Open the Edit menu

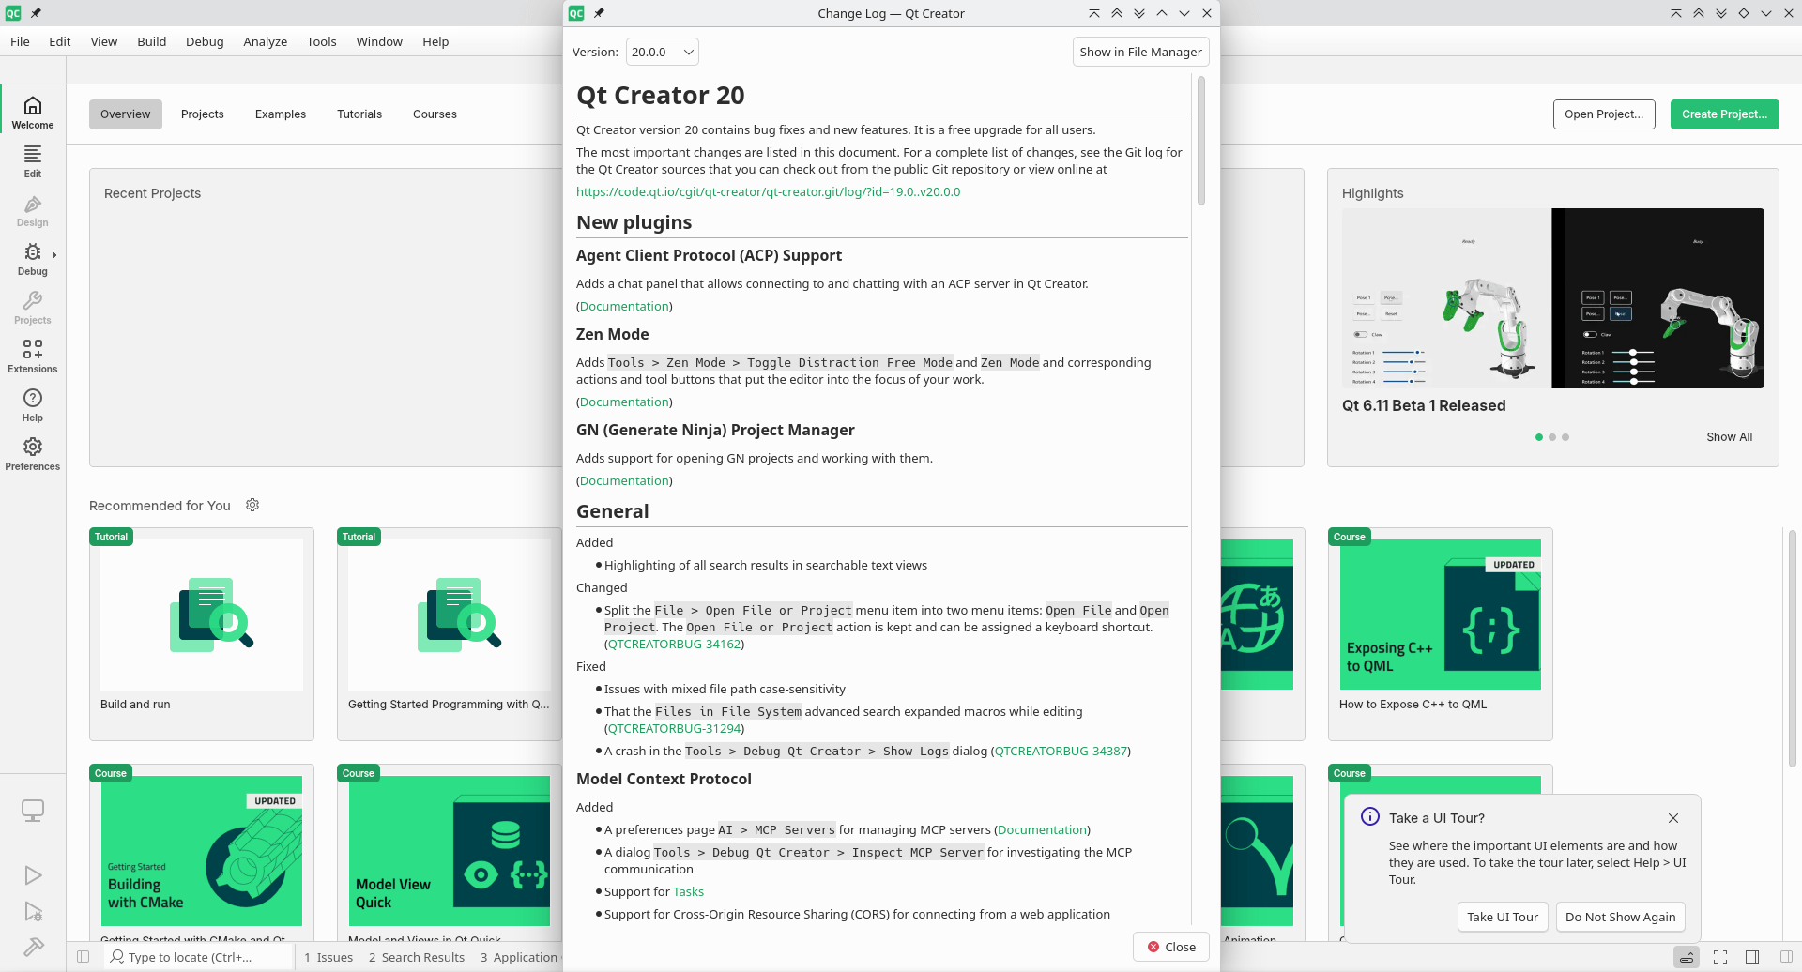60,41
